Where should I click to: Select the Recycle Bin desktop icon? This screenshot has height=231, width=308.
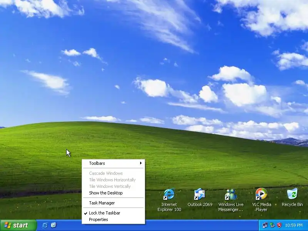pyautogui.click(x=292, y=198)
